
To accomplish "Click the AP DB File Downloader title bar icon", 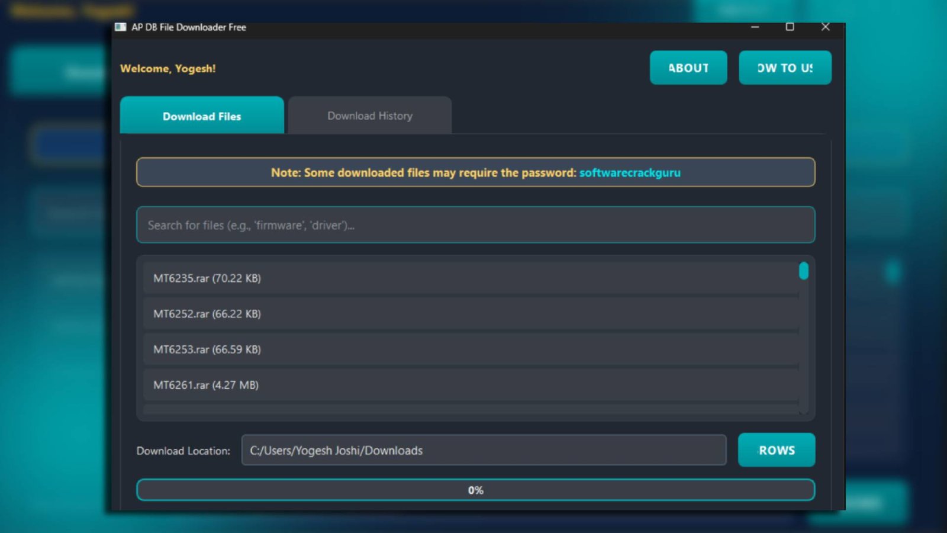I will pyautogui.click(x=121, y=27).
